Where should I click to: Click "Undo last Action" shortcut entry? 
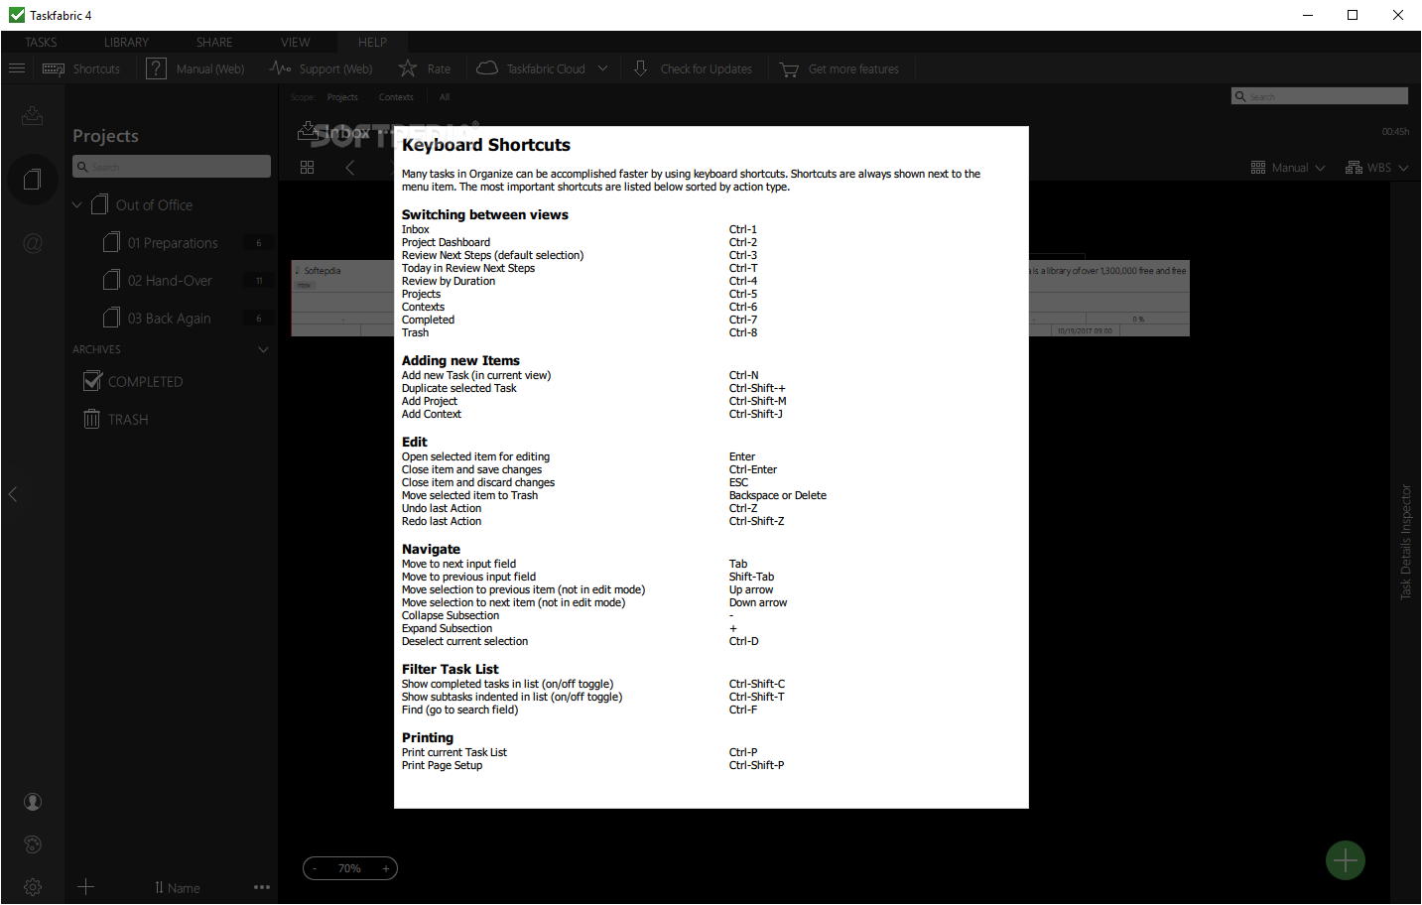(x=442, y=508)
